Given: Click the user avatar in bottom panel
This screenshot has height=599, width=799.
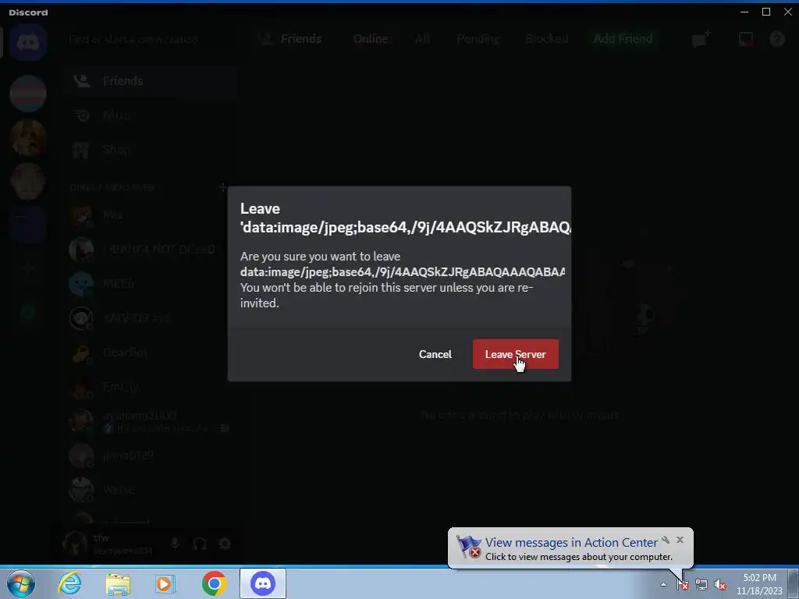Looking at the screenshot, I should [75, 543].
